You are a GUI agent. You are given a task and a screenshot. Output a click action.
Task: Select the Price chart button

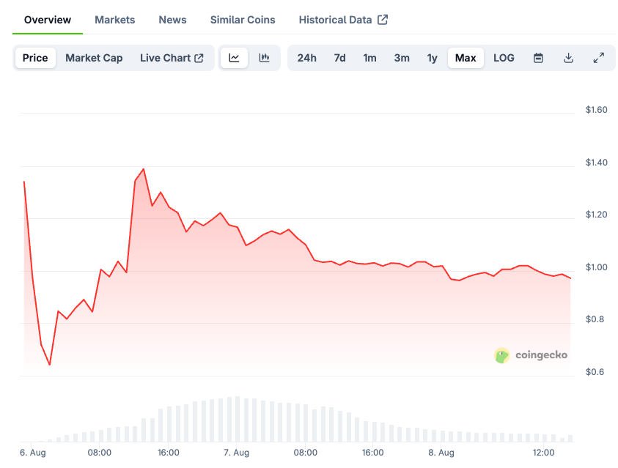point(34,57)
